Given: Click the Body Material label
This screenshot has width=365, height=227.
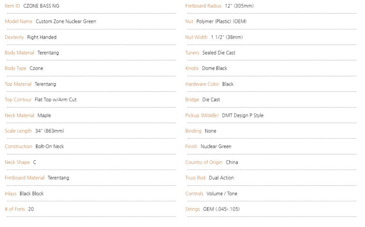Looking at the screenshot, I should pyautogui.click(x=19, y=53).
